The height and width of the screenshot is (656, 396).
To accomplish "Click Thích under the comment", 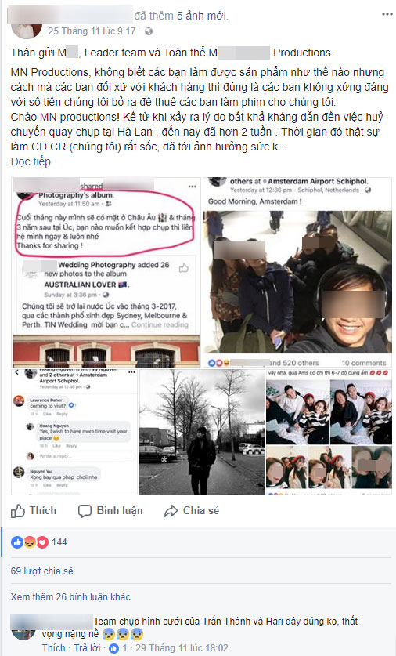I will (x=53, y=647).
